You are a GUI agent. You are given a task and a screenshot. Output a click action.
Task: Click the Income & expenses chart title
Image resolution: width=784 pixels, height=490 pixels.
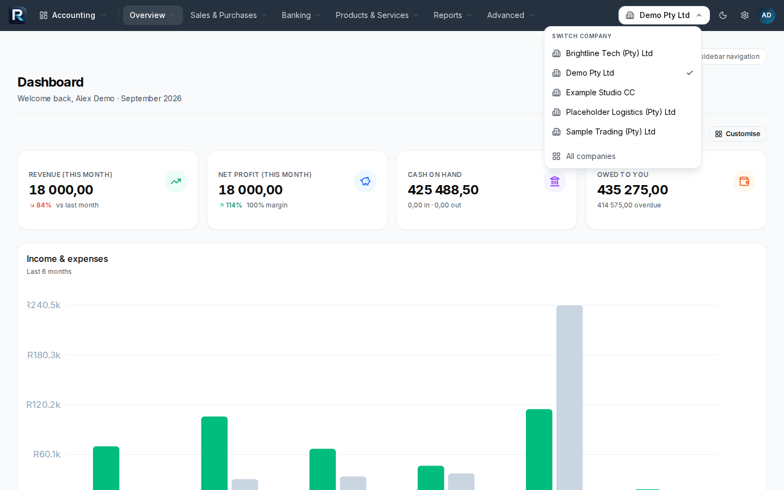[x=68, y=259]
